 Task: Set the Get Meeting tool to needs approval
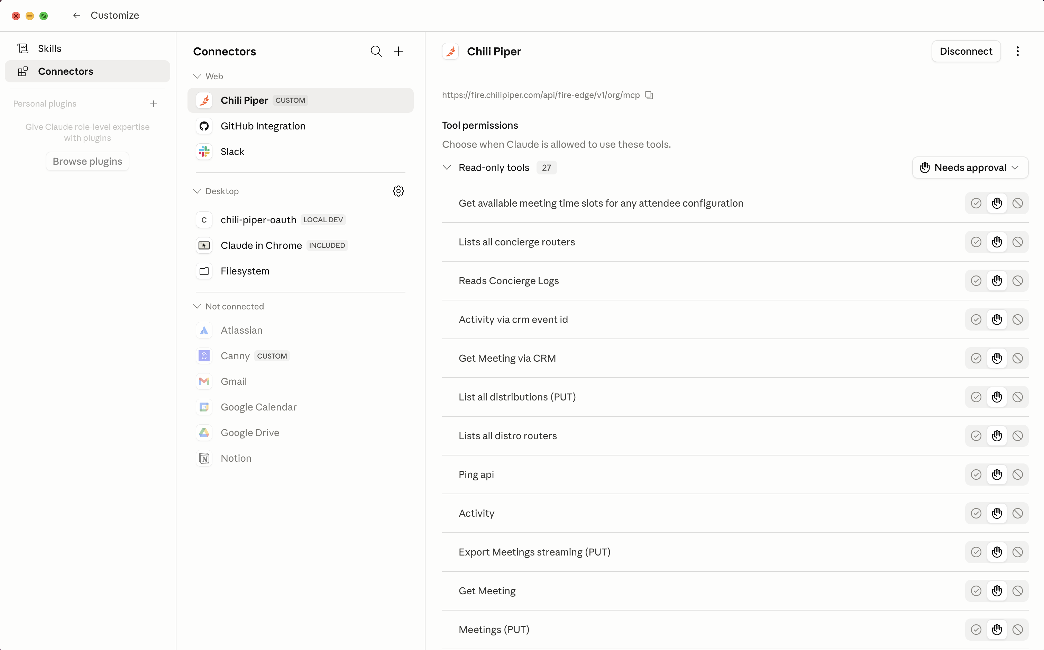pos(997,591)
